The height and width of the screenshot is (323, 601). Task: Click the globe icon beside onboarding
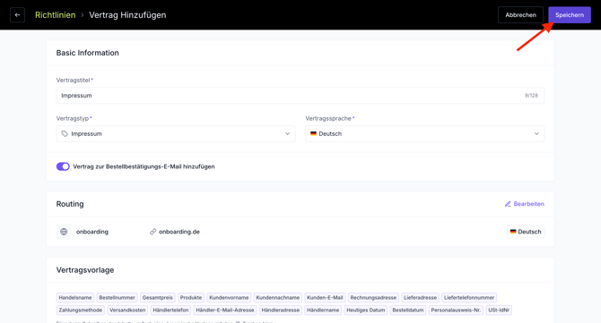click(64, 232)
